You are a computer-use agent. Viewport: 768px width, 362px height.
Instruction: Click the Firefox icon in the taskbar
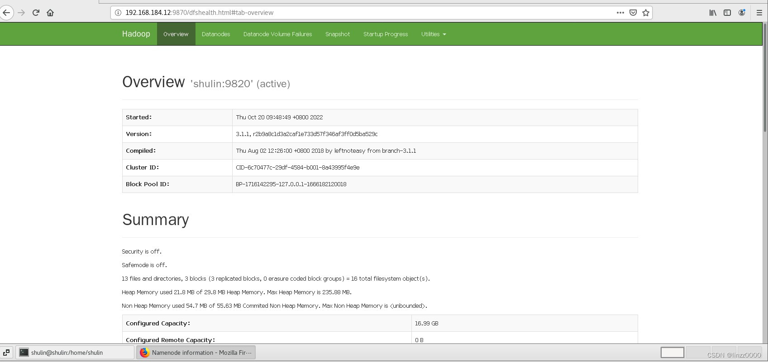coord(145,353)
